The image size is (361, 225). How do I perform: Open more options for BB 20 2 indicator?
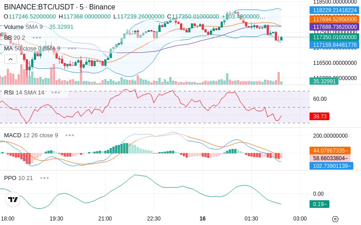(37, 37)
